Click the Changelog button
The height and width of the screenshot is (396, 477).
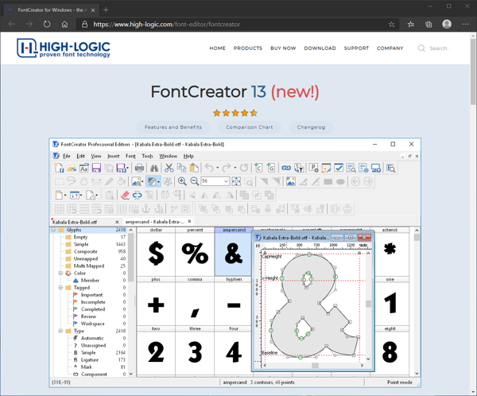coord(311,127)
